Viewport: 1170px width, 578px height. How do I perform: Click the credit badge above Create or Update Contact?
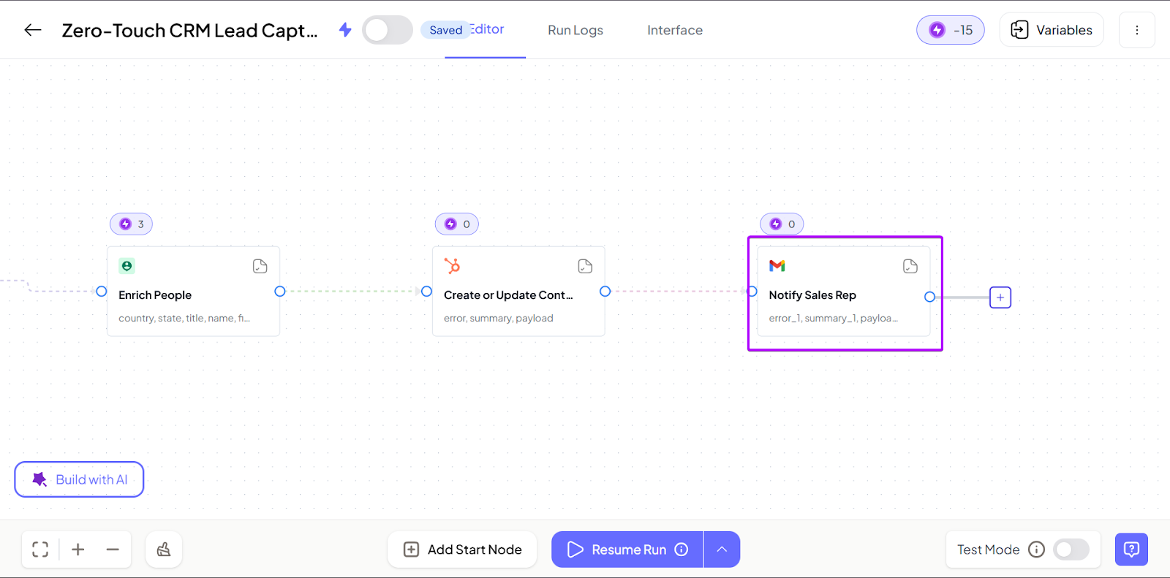pos(457,224)
